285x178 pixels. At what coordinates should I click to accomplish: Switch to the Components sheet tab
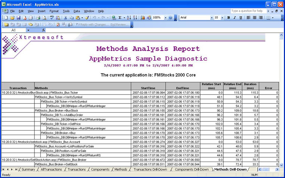100,169
